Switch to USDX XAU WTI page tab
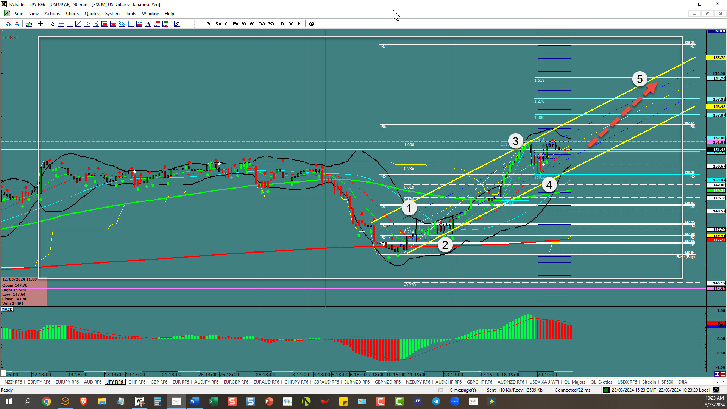Screen dimensions: 727x409 [544, 382]
